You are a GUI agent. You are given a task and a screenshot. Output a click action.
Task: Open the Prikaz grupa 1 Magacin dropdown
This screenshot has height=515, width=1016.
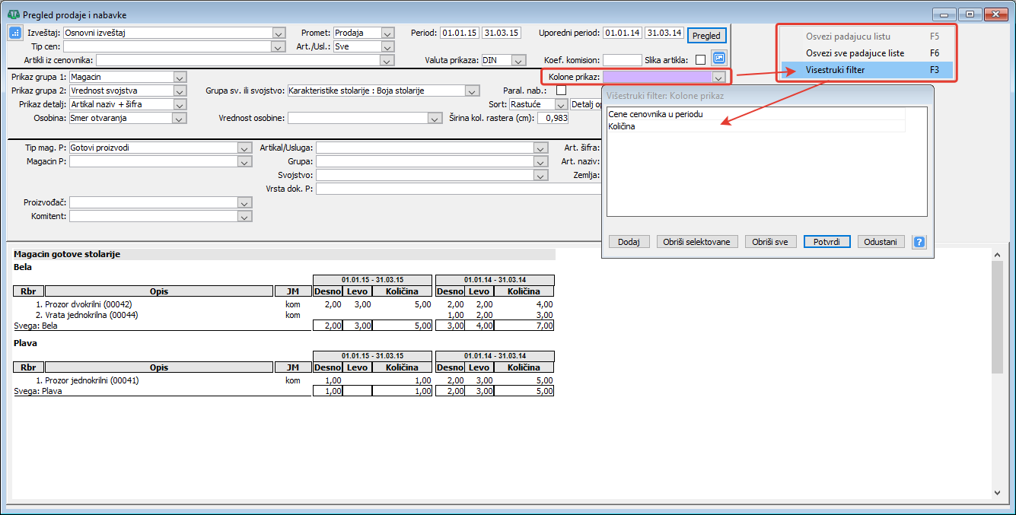(180, 77)
